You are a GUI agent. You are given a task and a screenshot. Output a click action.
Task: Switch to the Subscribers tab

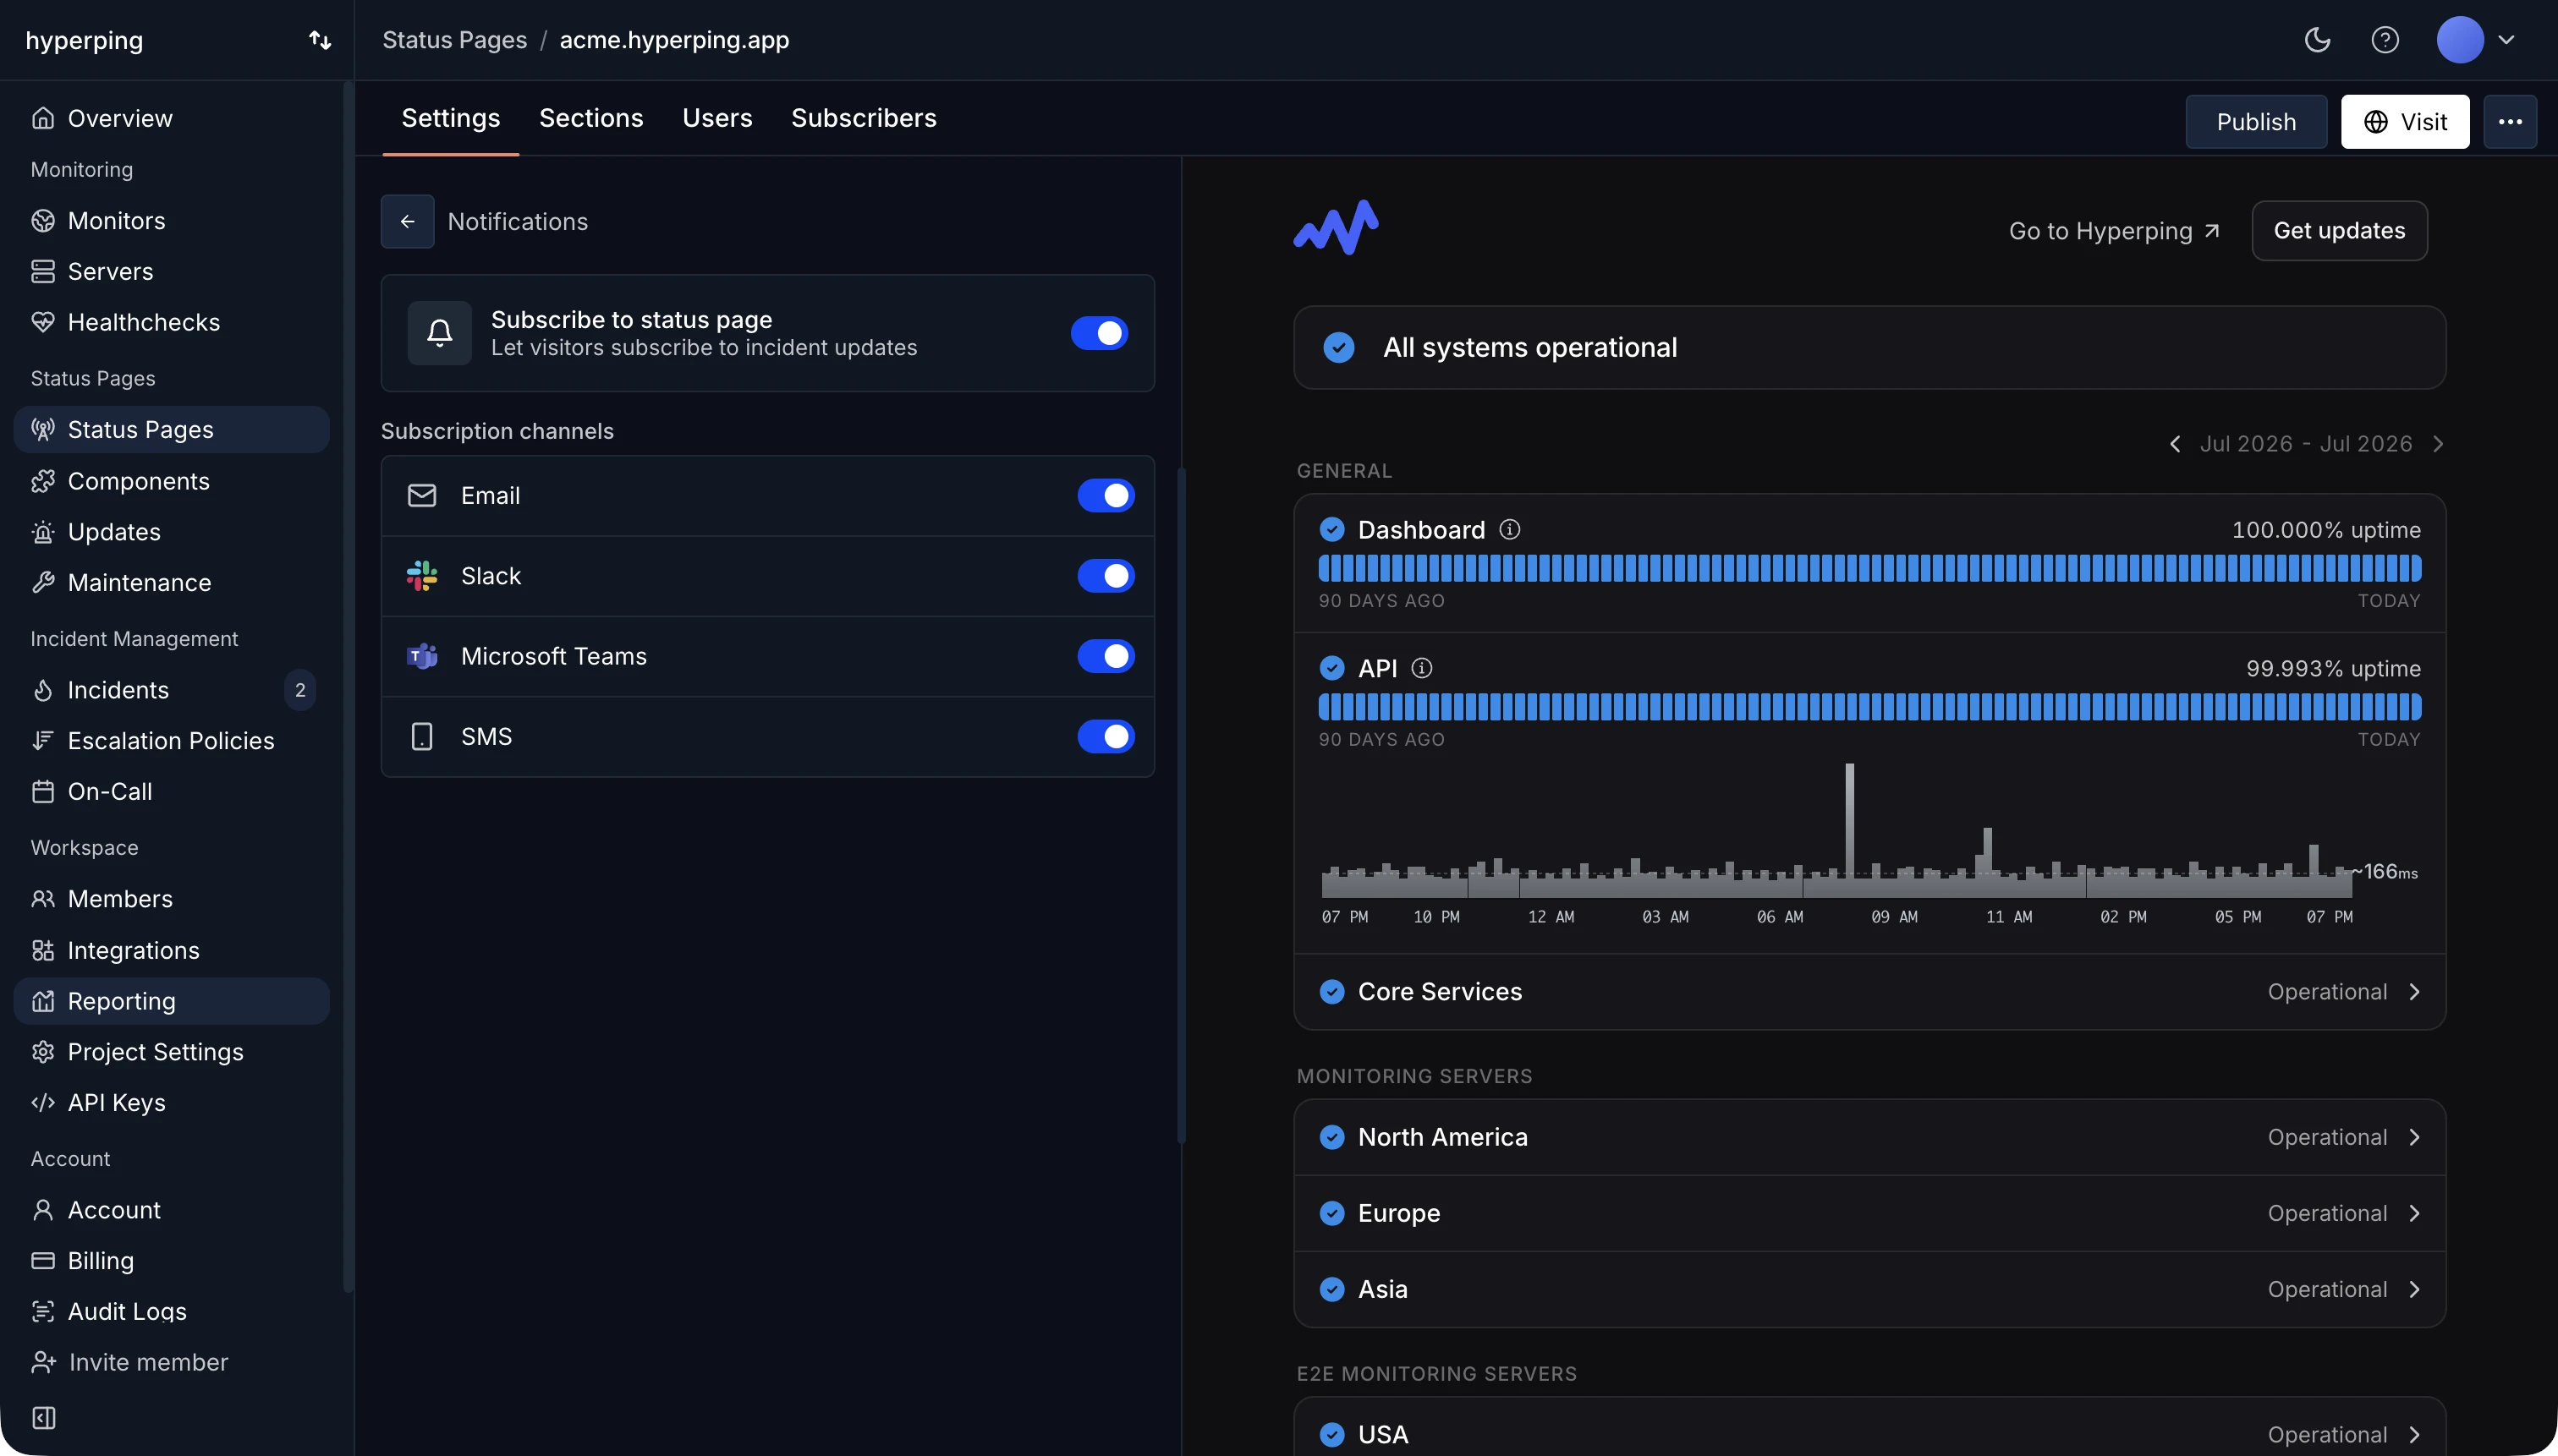tap(865, 118)
